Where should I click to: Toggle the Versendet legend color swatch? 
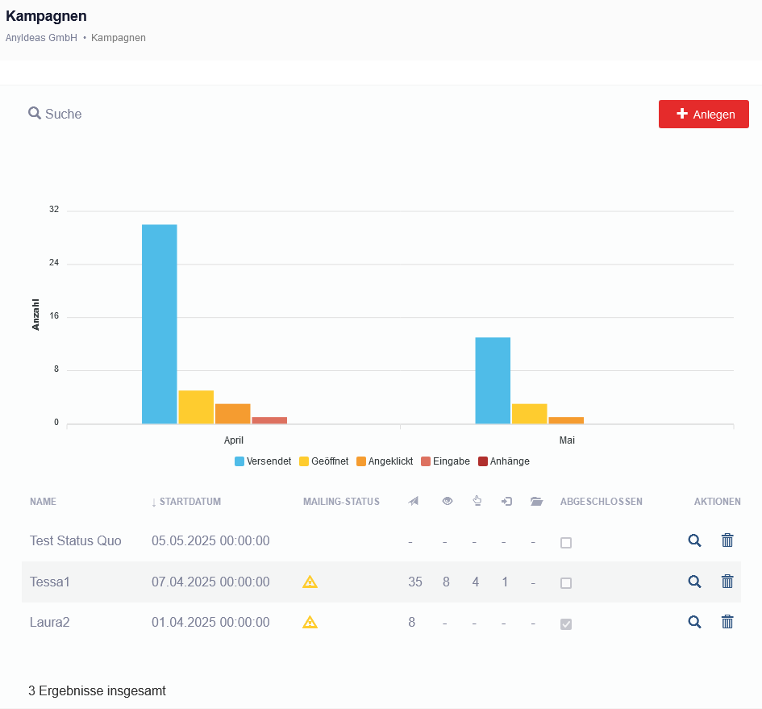(239, 461)
